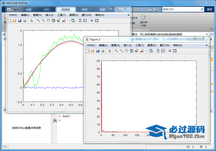Click the fx function browser icon
Viewport: 216px width, 151px height.
[55, 120]
